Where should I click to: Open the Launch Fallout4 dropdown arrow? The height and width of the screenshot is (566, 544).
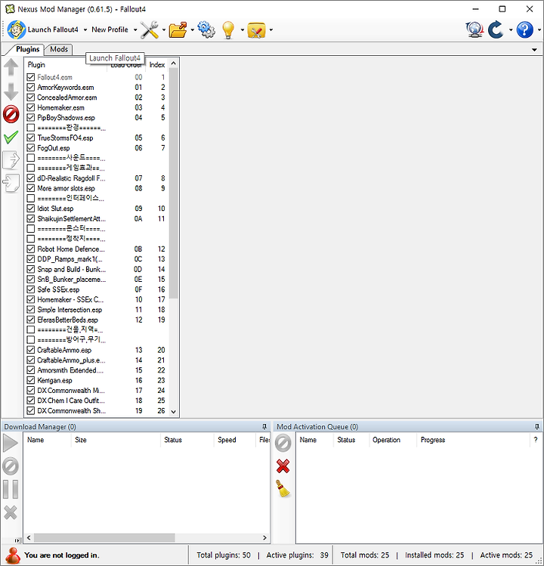click(x=85, y=30)
